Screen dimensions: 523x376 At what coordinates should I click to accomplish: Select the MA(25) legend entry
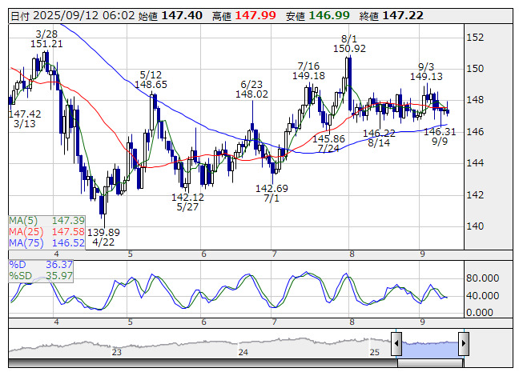point(40,231)
